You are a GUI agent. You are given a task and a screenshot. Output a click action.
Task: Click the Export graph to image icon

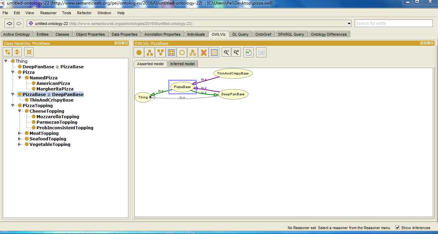coord(249,52)
